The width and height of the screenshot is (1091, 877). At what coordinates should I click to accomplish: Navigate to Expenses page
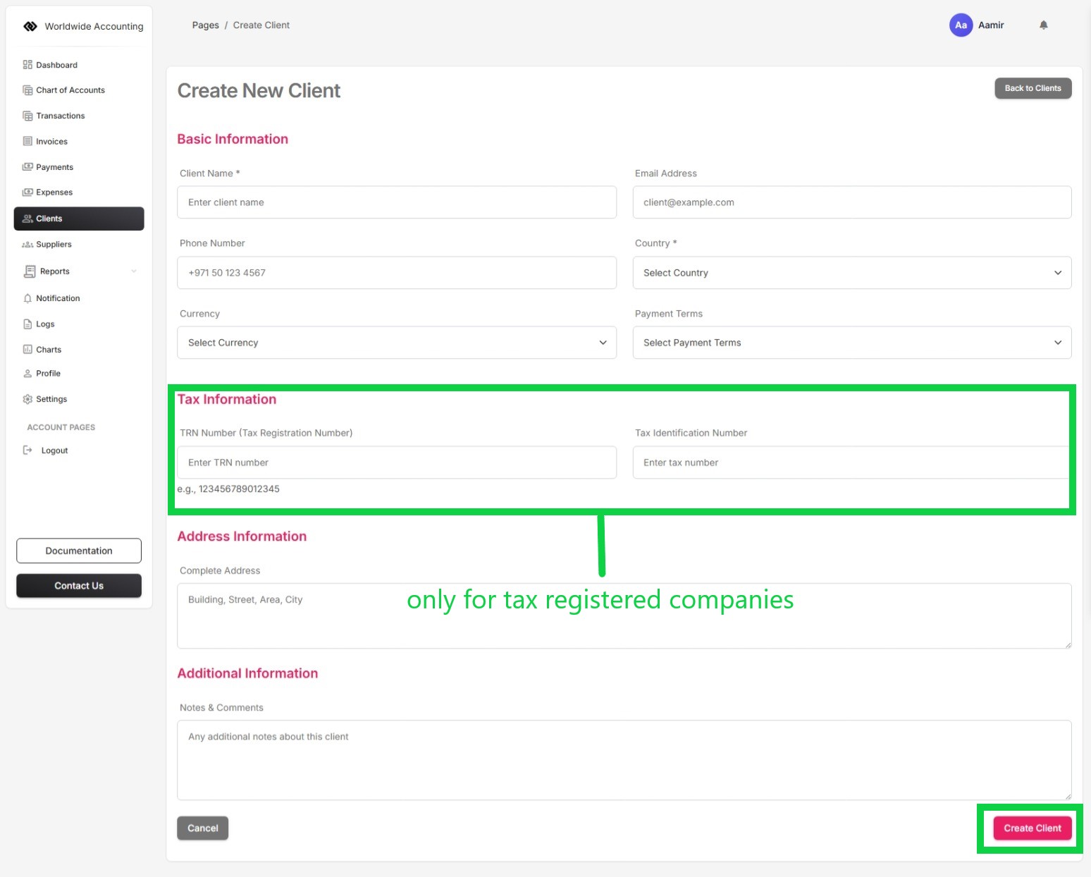tap(54, 192)
